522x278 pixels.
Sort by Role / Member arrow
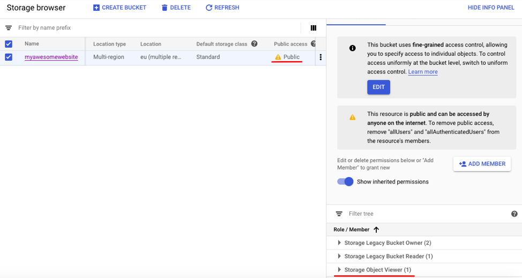point(376,230)
